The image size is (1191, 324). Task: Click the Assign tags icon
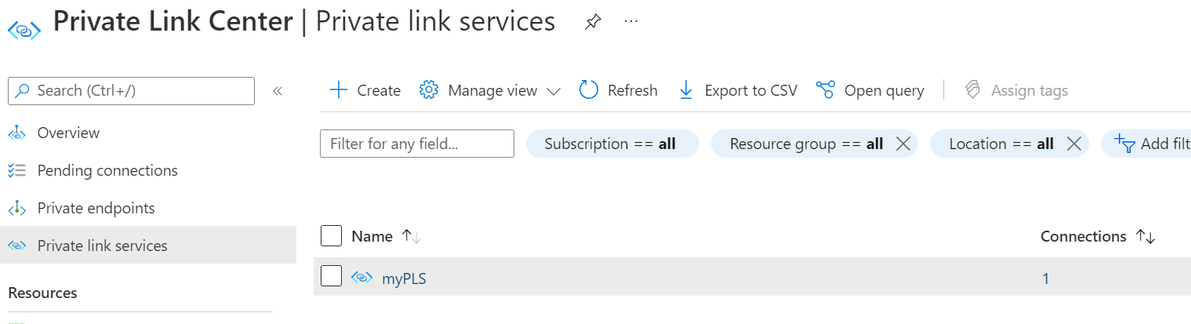click(x=973, y=90)
